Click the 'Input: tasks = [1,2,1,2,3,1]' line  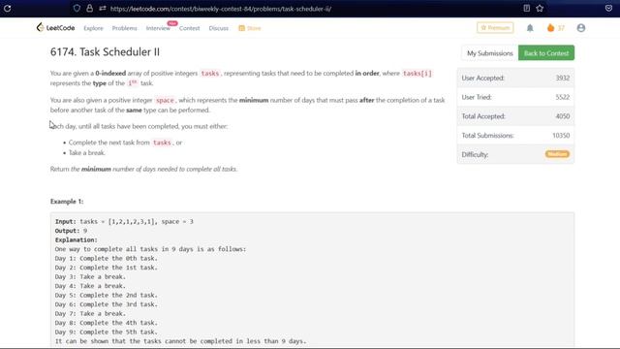click(124, 222)
